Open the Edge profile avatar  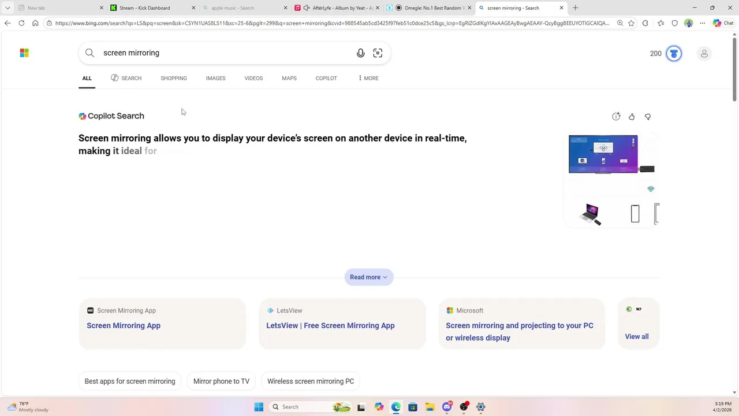(688, 23)
